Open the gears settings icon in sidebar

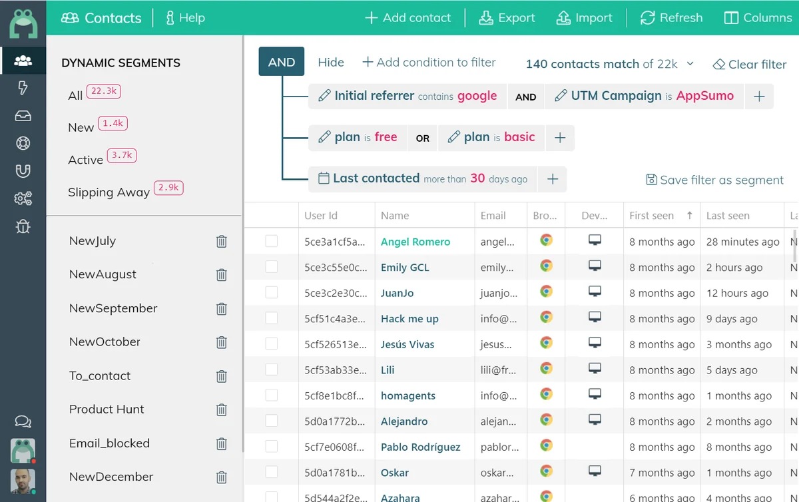pos(23,198)
